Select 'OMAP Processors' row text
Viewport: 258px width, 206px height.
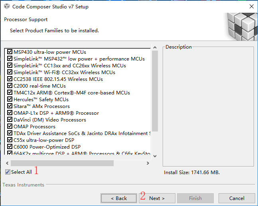coord(34,127)
